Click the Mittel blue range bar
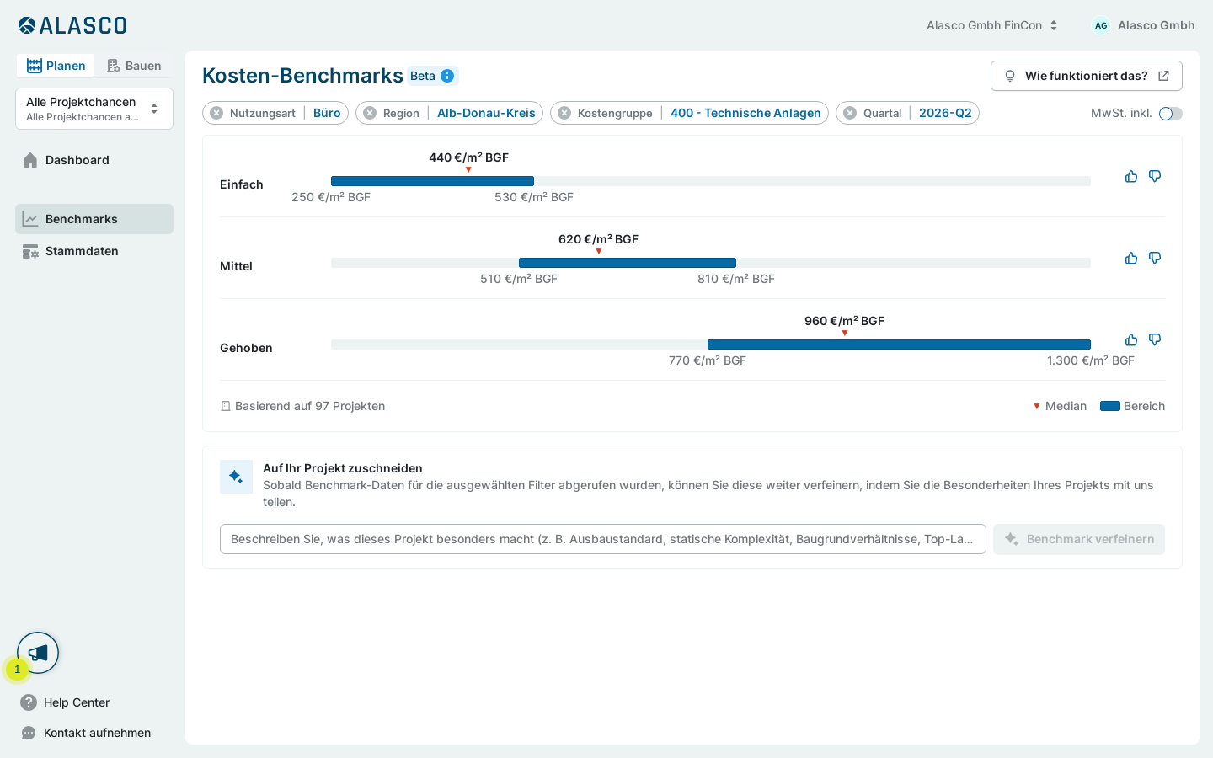The image size is (1213, 758). click(x=628, y=263)
